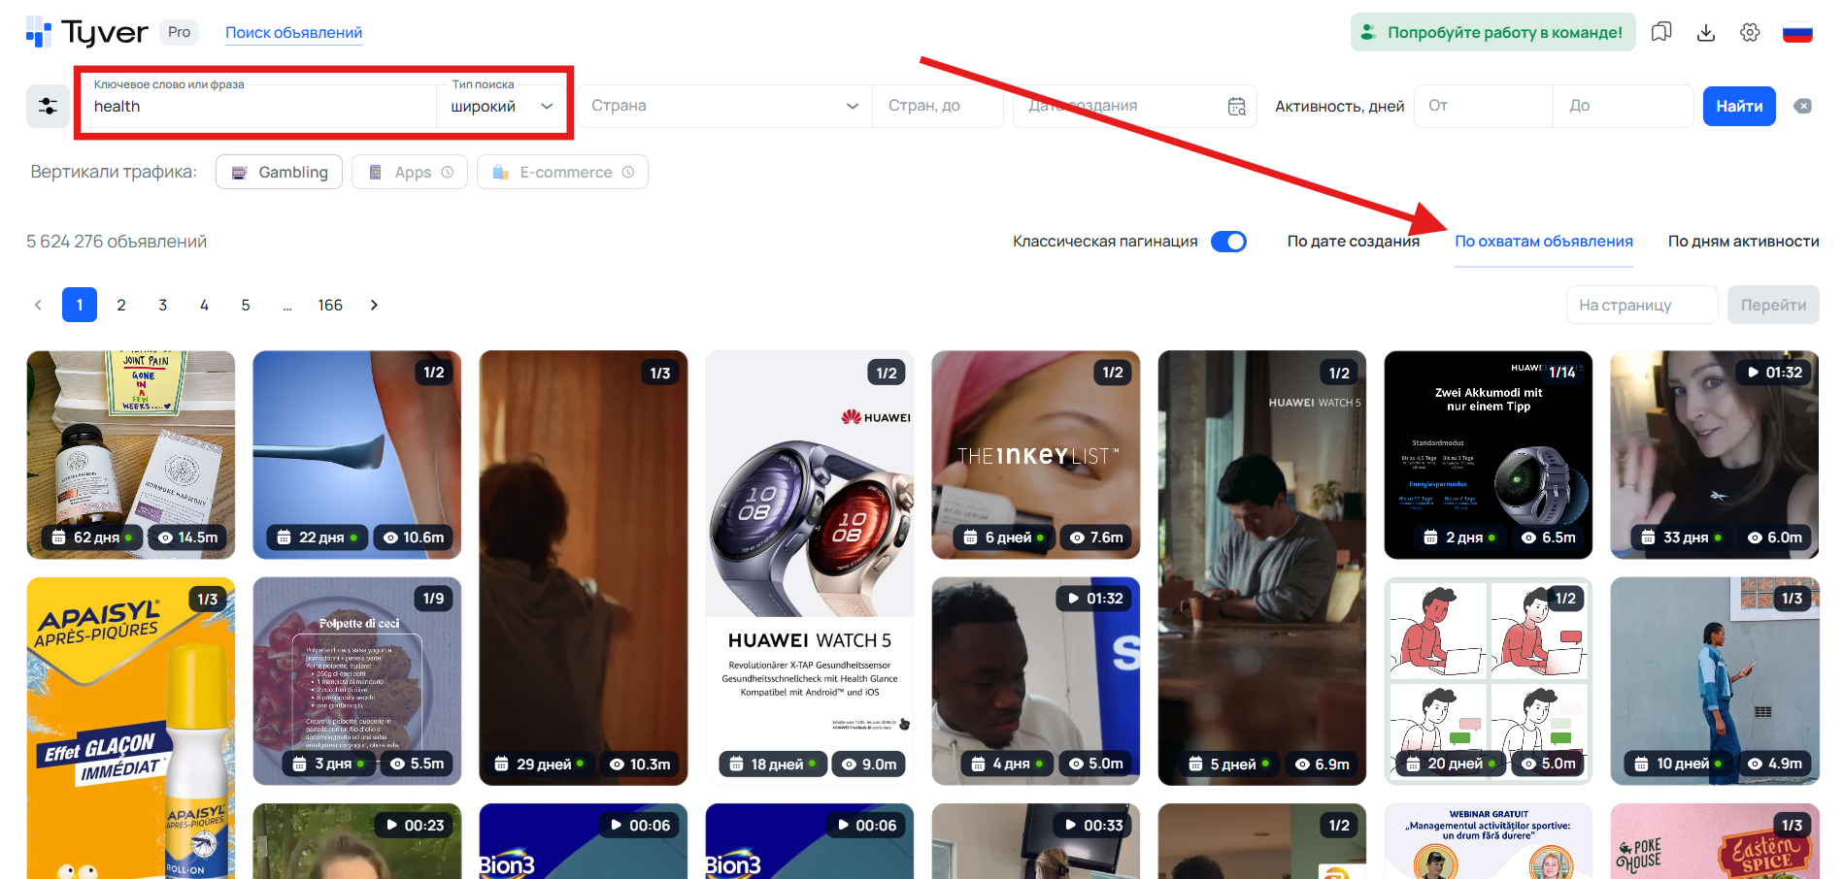Open the Huawei Watch 5 ad thumbnail
The width and height of the screenshot is (1843, 879).
click(809, 566)
